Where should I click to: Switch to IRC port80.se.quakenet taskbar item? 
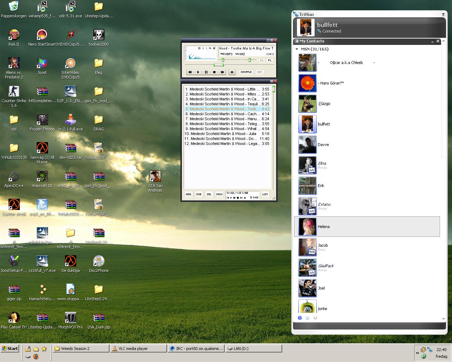196,349
